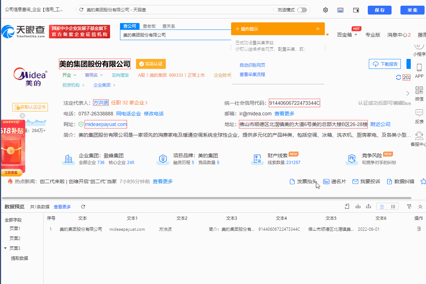Click the horizontal scrollbar above data preview

(x=207, y=198)
